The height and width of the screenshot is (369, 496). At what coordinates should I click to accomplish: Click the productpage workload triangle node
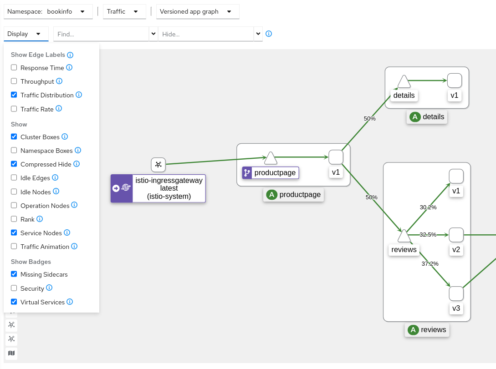tap(271, 158)
